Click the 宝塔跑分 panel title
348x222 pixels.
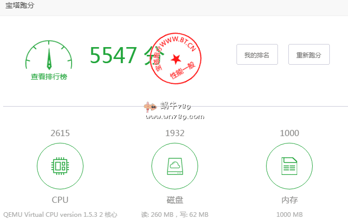[x=21, y=6]
